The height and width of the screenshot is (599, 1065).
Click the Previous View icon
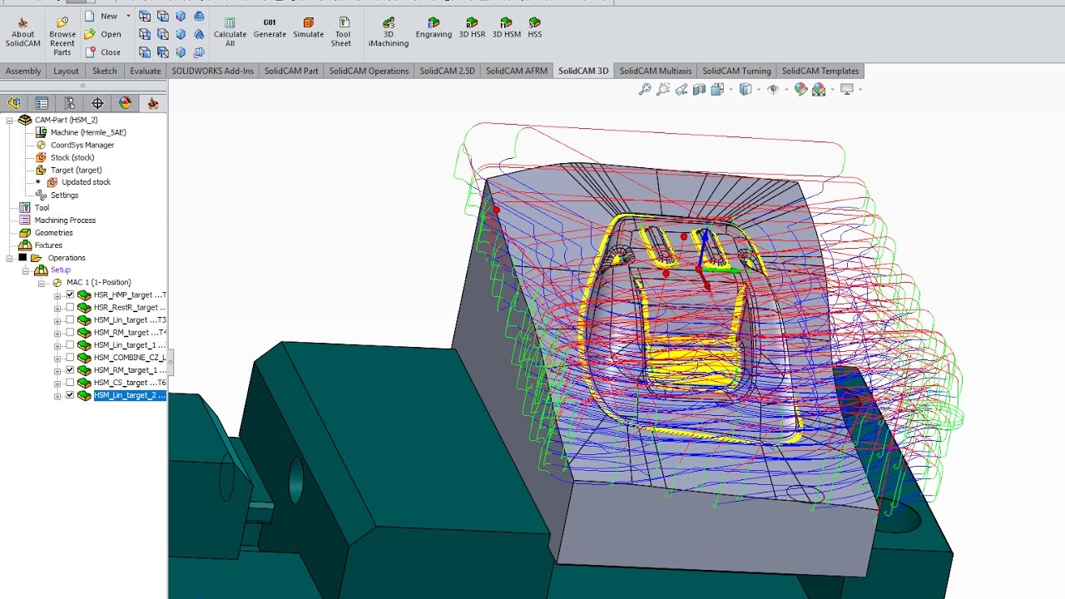pyautogui.click(x=681, y=89)
